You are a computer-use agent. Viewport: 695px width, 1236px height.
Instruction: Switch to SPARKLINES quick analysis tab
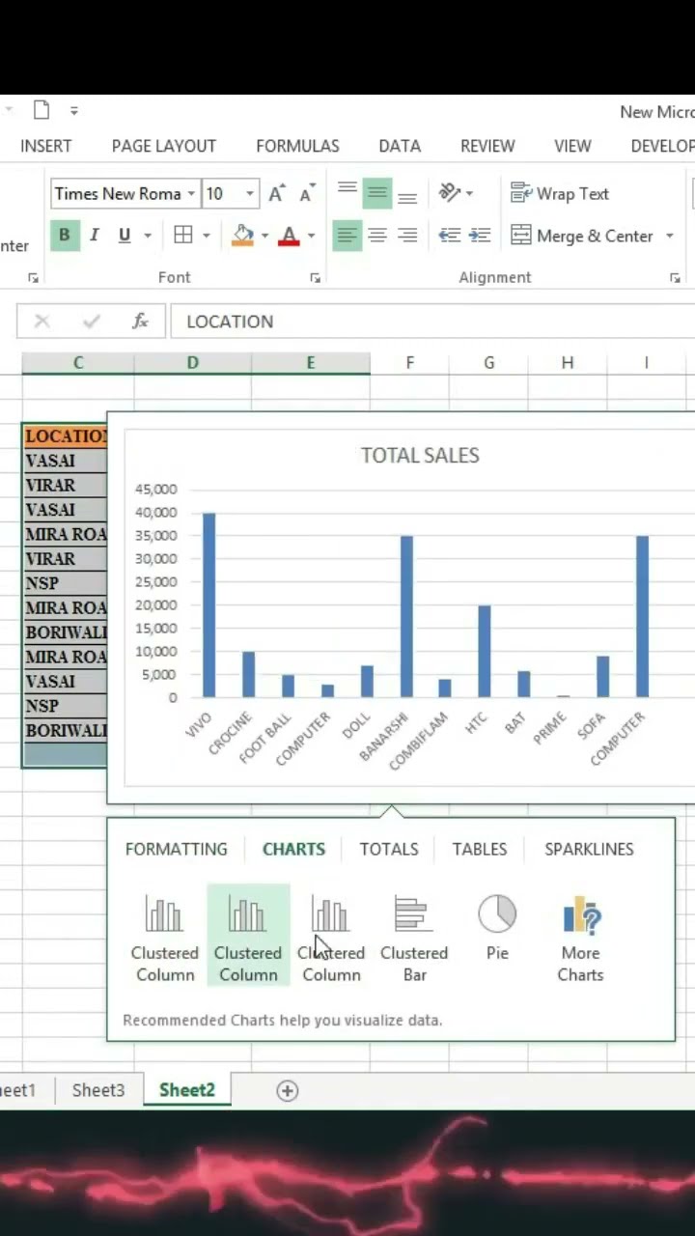tap(589, 849)
